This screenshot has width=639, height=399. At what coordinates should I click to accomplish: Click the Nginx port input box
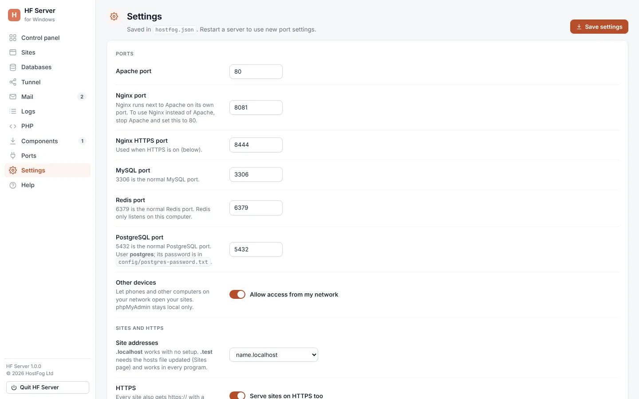[x=256, y=107]
